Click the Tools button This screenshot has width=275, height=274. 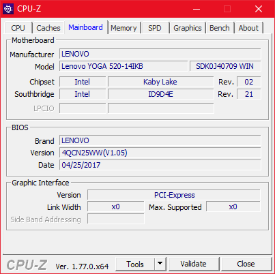(x=135, y=264)
